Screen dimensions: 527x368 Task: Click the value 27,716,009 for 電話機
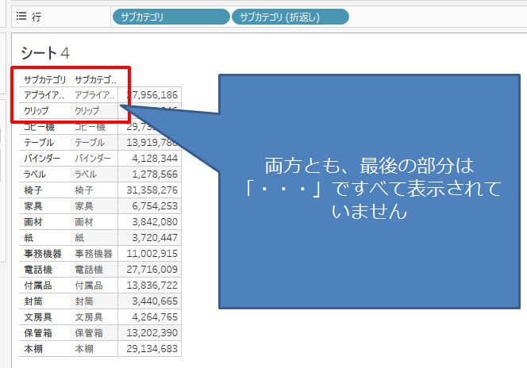[151, 270]
